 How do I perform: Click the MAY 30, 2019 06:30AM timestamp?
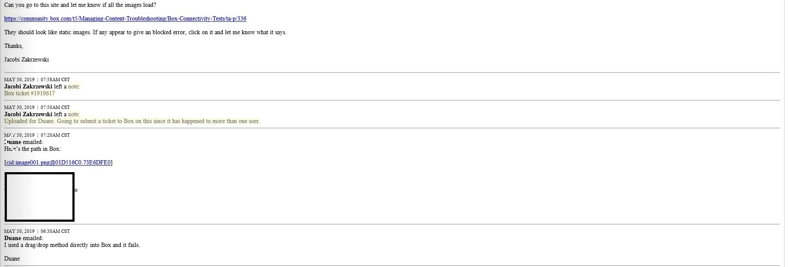click(x=37, y=231)
